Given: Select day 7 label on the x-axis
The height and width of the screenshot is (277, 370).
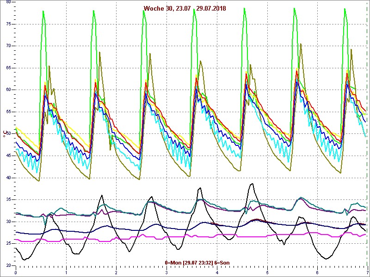Looking at the screenshot, I should tap(367, 273).
